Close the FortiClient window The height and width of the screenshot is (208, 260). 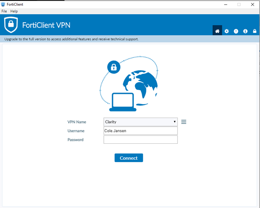coord(252,5)
